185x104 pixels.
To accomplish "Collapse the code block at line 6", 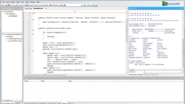I will click(x=33, y=14).
